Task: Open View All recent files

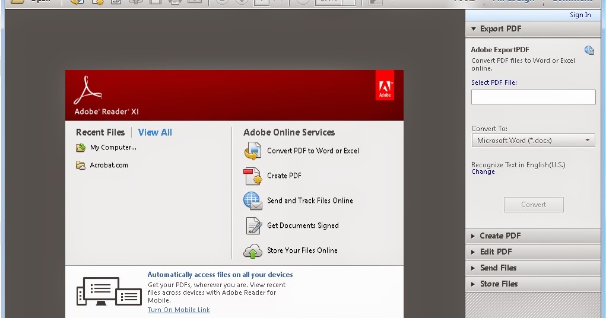Action: point(155,132)
